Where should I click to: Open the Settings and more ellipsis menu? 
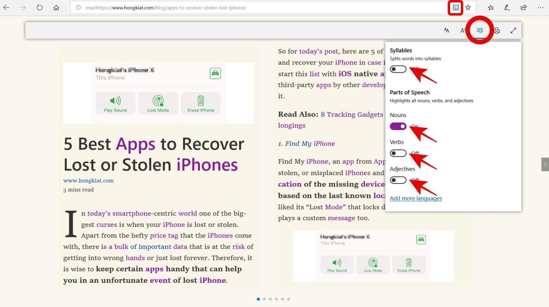[x=541, y=8]
